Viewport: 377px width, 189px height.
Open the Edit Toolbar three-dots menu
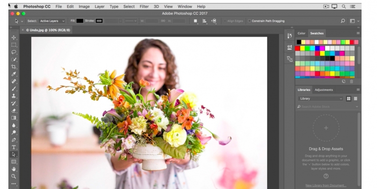(x=13, y=184)
